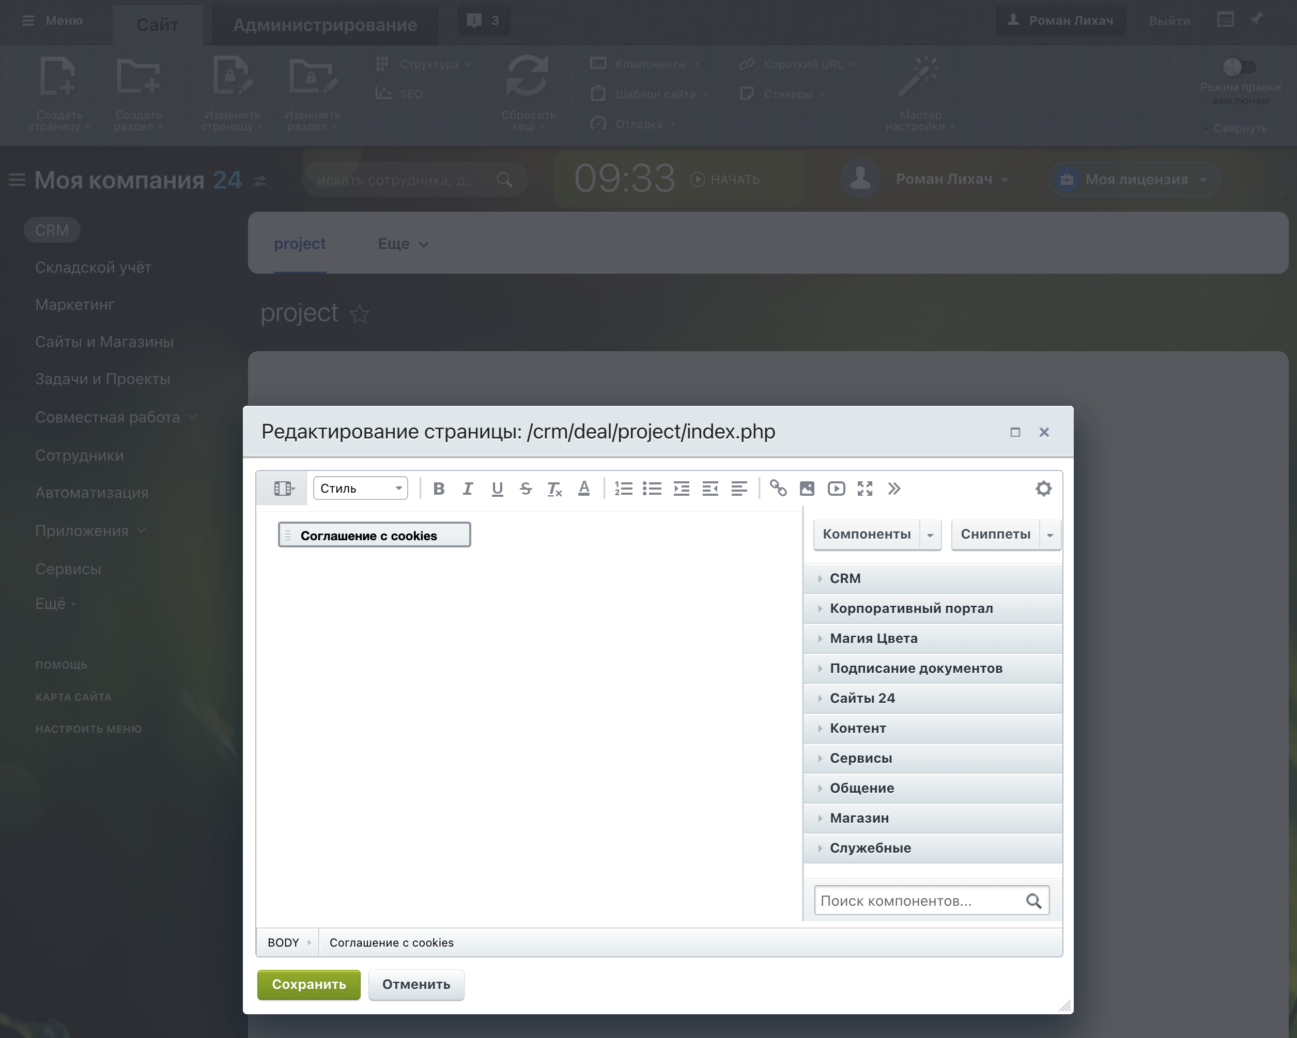Change the editor view mode

coord(283,489)
